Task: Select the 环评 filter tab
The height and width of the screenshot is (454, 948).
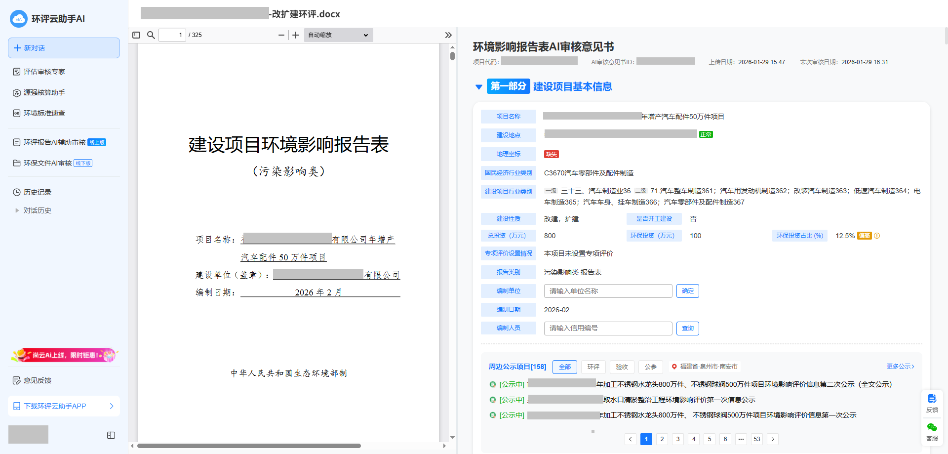Action: tap(593, 367)
